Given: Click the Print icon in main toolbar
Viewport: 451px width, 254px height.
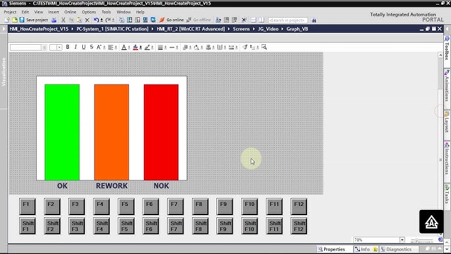Looking at the screenshot, I should click(54, 20).
